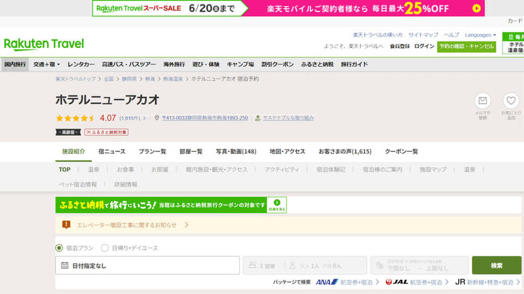Select the TOP sub-tab
The height and width of the screenshot is (294, 524).
click(x=64, y=170)
